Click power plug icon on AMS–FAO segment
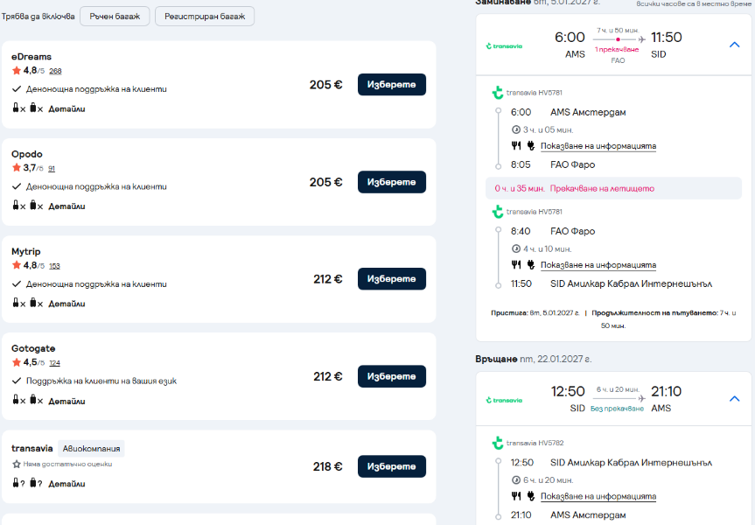755x525 pixels. pos(531,145)
